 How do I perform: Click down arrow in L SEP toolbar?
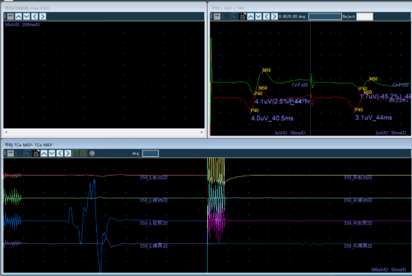coord(259,16)
